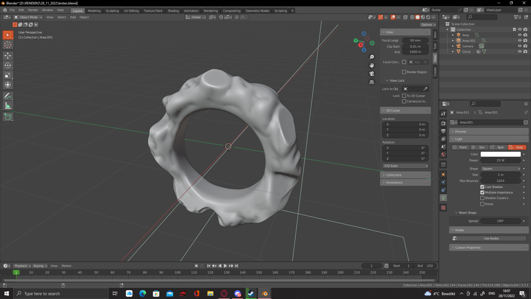Image resolution: width=531 pixels, height=299 pixels.
Task: Enable Shadow Caustics
Action: [x=482, y=198]
